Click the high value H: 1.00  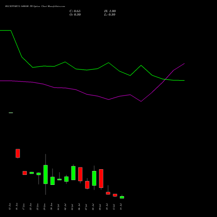tap(110, 11)
